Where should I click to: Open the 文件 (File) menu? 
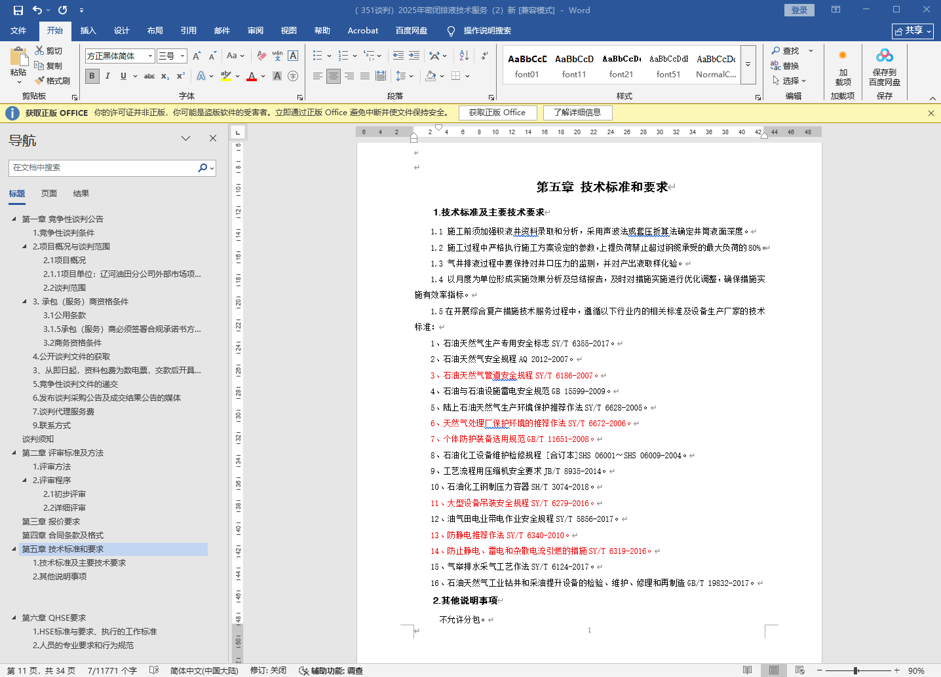pos(18,31)
